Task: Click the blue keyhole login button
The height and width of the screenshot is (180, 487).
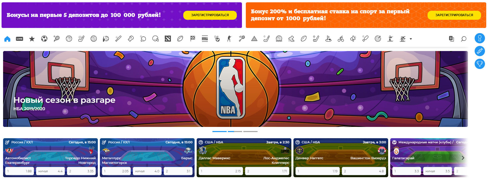Action: tap(480, 38)
